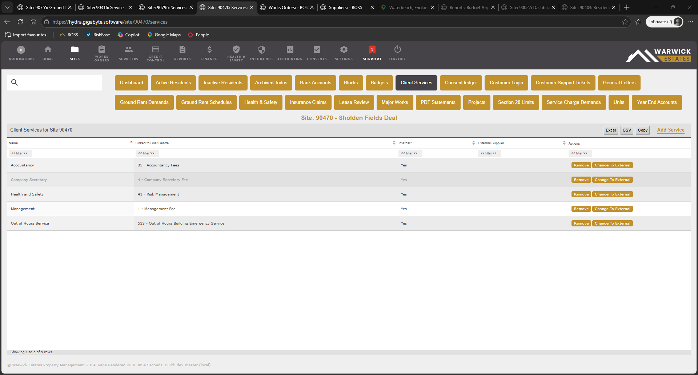Open the browser favourites list icon
Screen dimensions: 698x375
coord(638,22)
